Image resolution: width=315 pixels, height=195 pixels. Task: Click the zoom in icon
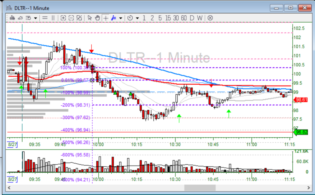[63, 18]
